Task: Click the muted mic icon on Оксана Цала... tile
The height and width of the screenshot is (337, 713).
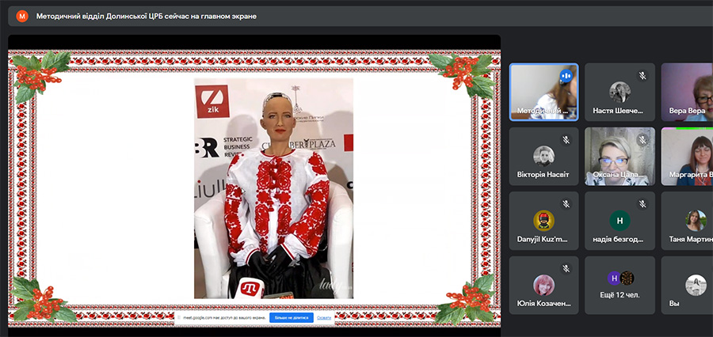Action: point(642,140)
